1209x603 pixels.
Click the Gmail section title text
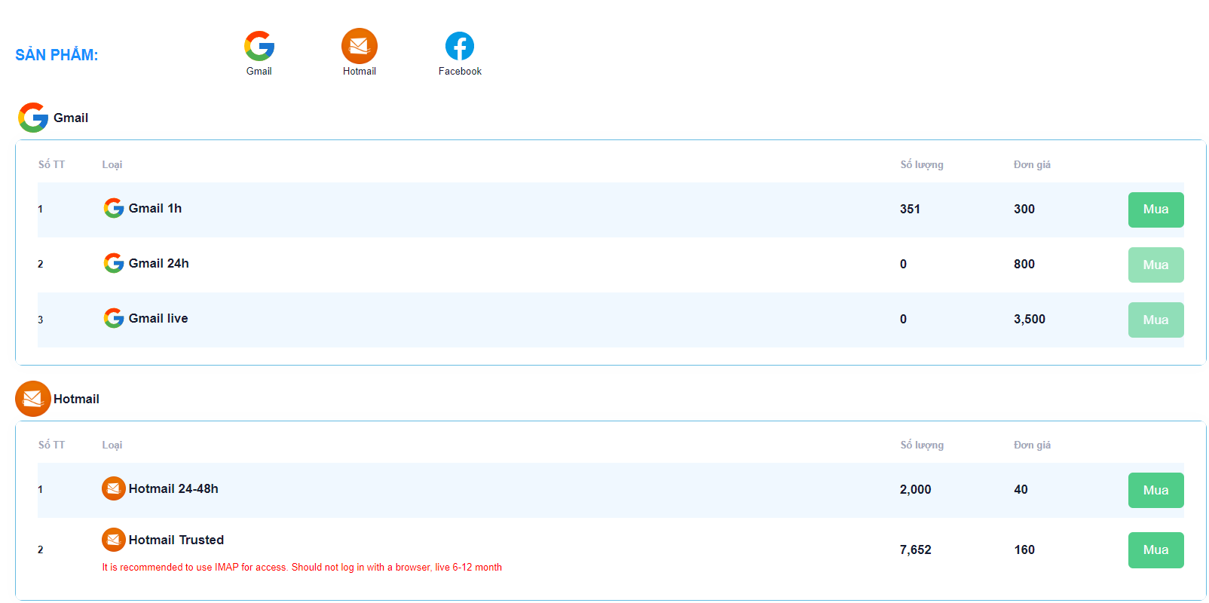point(71,118)
